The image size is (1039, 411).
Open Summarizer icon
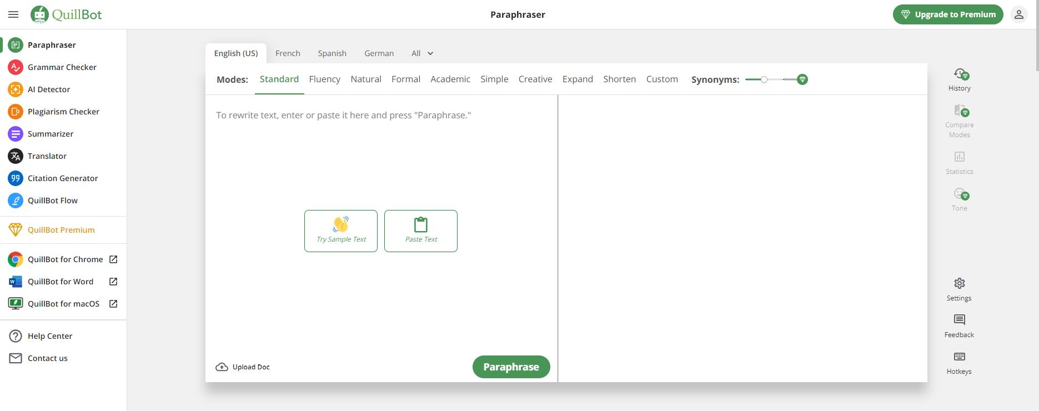tap(16, 134)
